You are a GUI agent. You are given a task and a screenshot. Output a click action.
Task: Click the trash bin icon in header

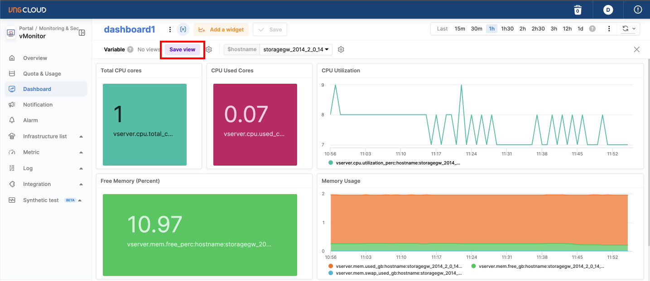point(578,10)
